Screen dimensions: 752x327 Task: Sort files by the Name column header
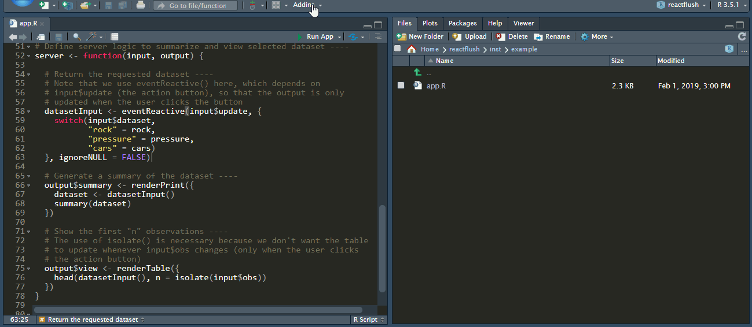click(517, 61)
